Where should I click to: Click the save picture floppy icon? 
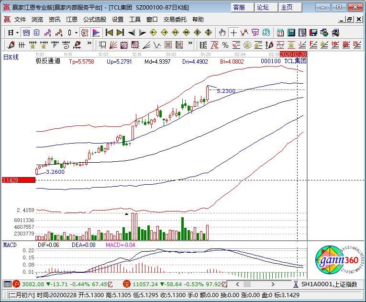(313, 33)
